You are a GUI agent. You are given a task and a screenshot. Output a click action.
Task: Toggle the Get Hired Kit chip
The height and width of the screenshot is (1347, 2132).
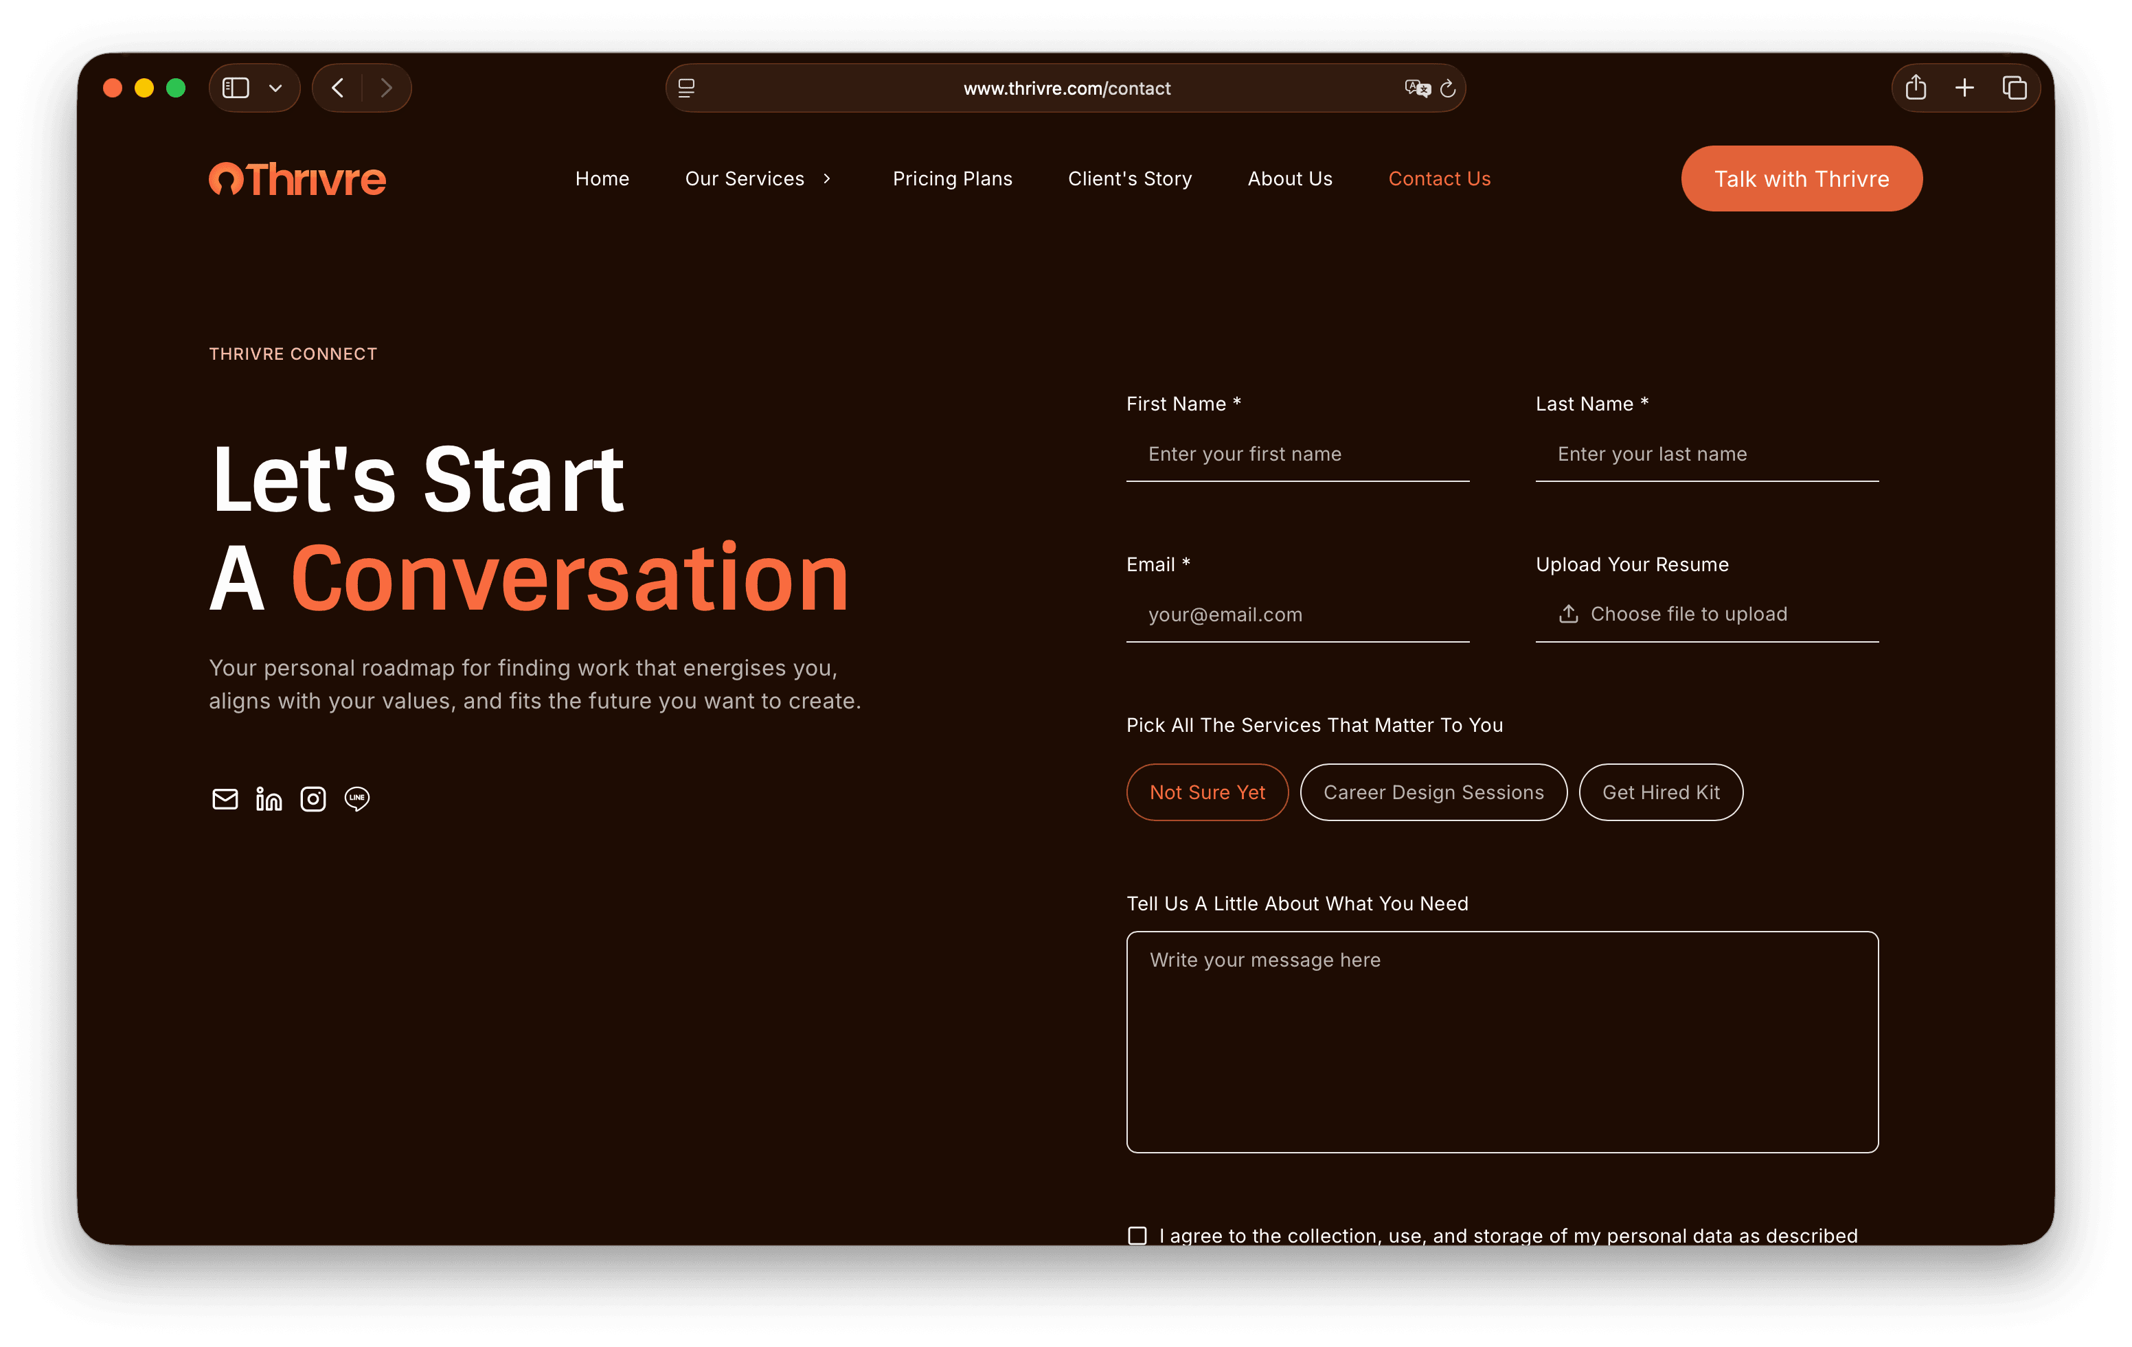click(1660, 792)
